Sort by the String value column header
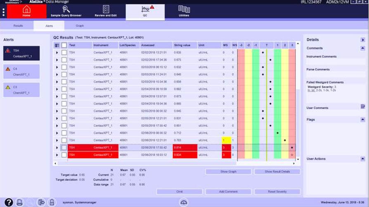The width and height of the screenshot is (369, 207). point(185,45)
